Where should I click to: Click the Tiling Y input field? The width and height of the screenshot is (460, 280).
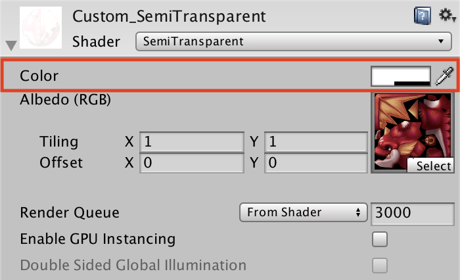(315, 142)
